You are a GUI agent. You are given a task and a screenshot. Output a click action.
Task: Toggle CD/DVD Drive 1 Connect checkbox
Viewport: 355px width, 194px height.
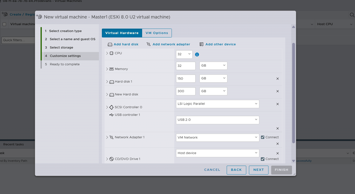pyautogui.click(x=263, y=159)
